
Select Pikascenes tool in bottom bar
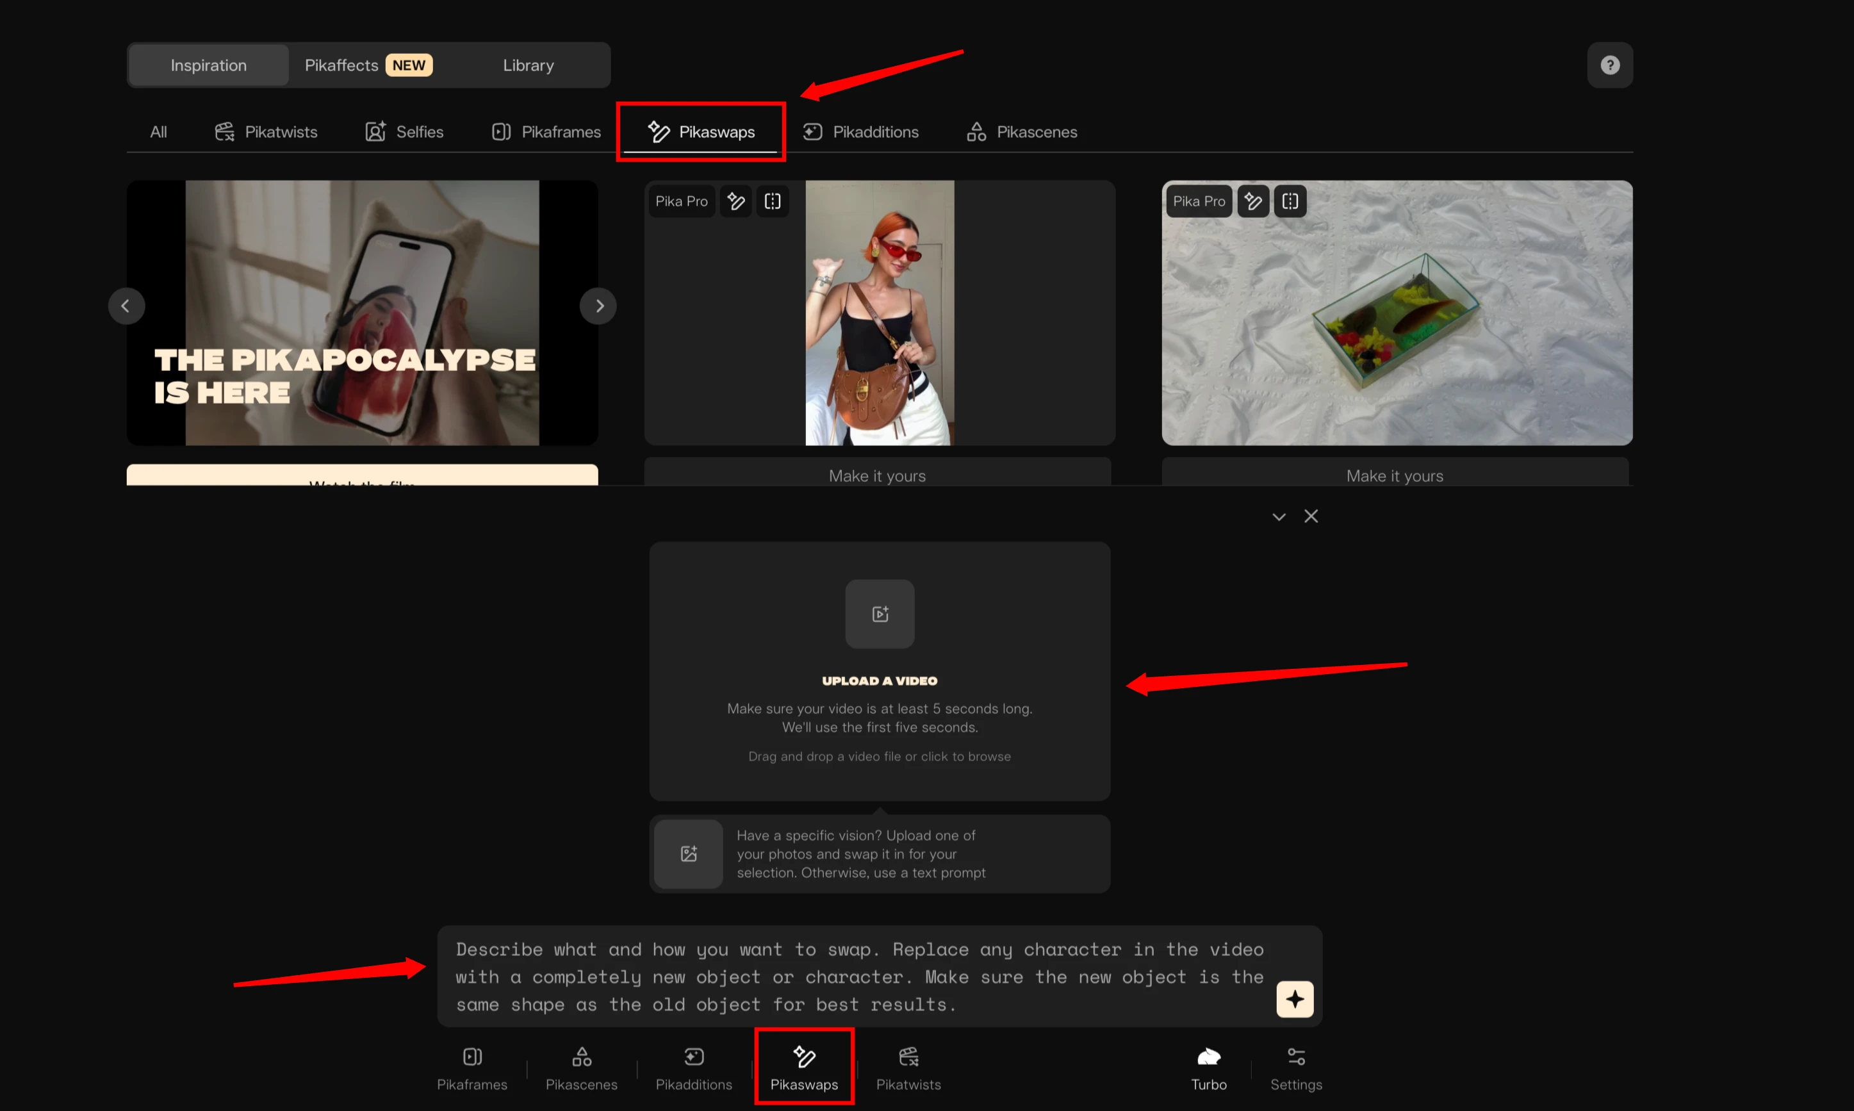[x=582, y=1068]
